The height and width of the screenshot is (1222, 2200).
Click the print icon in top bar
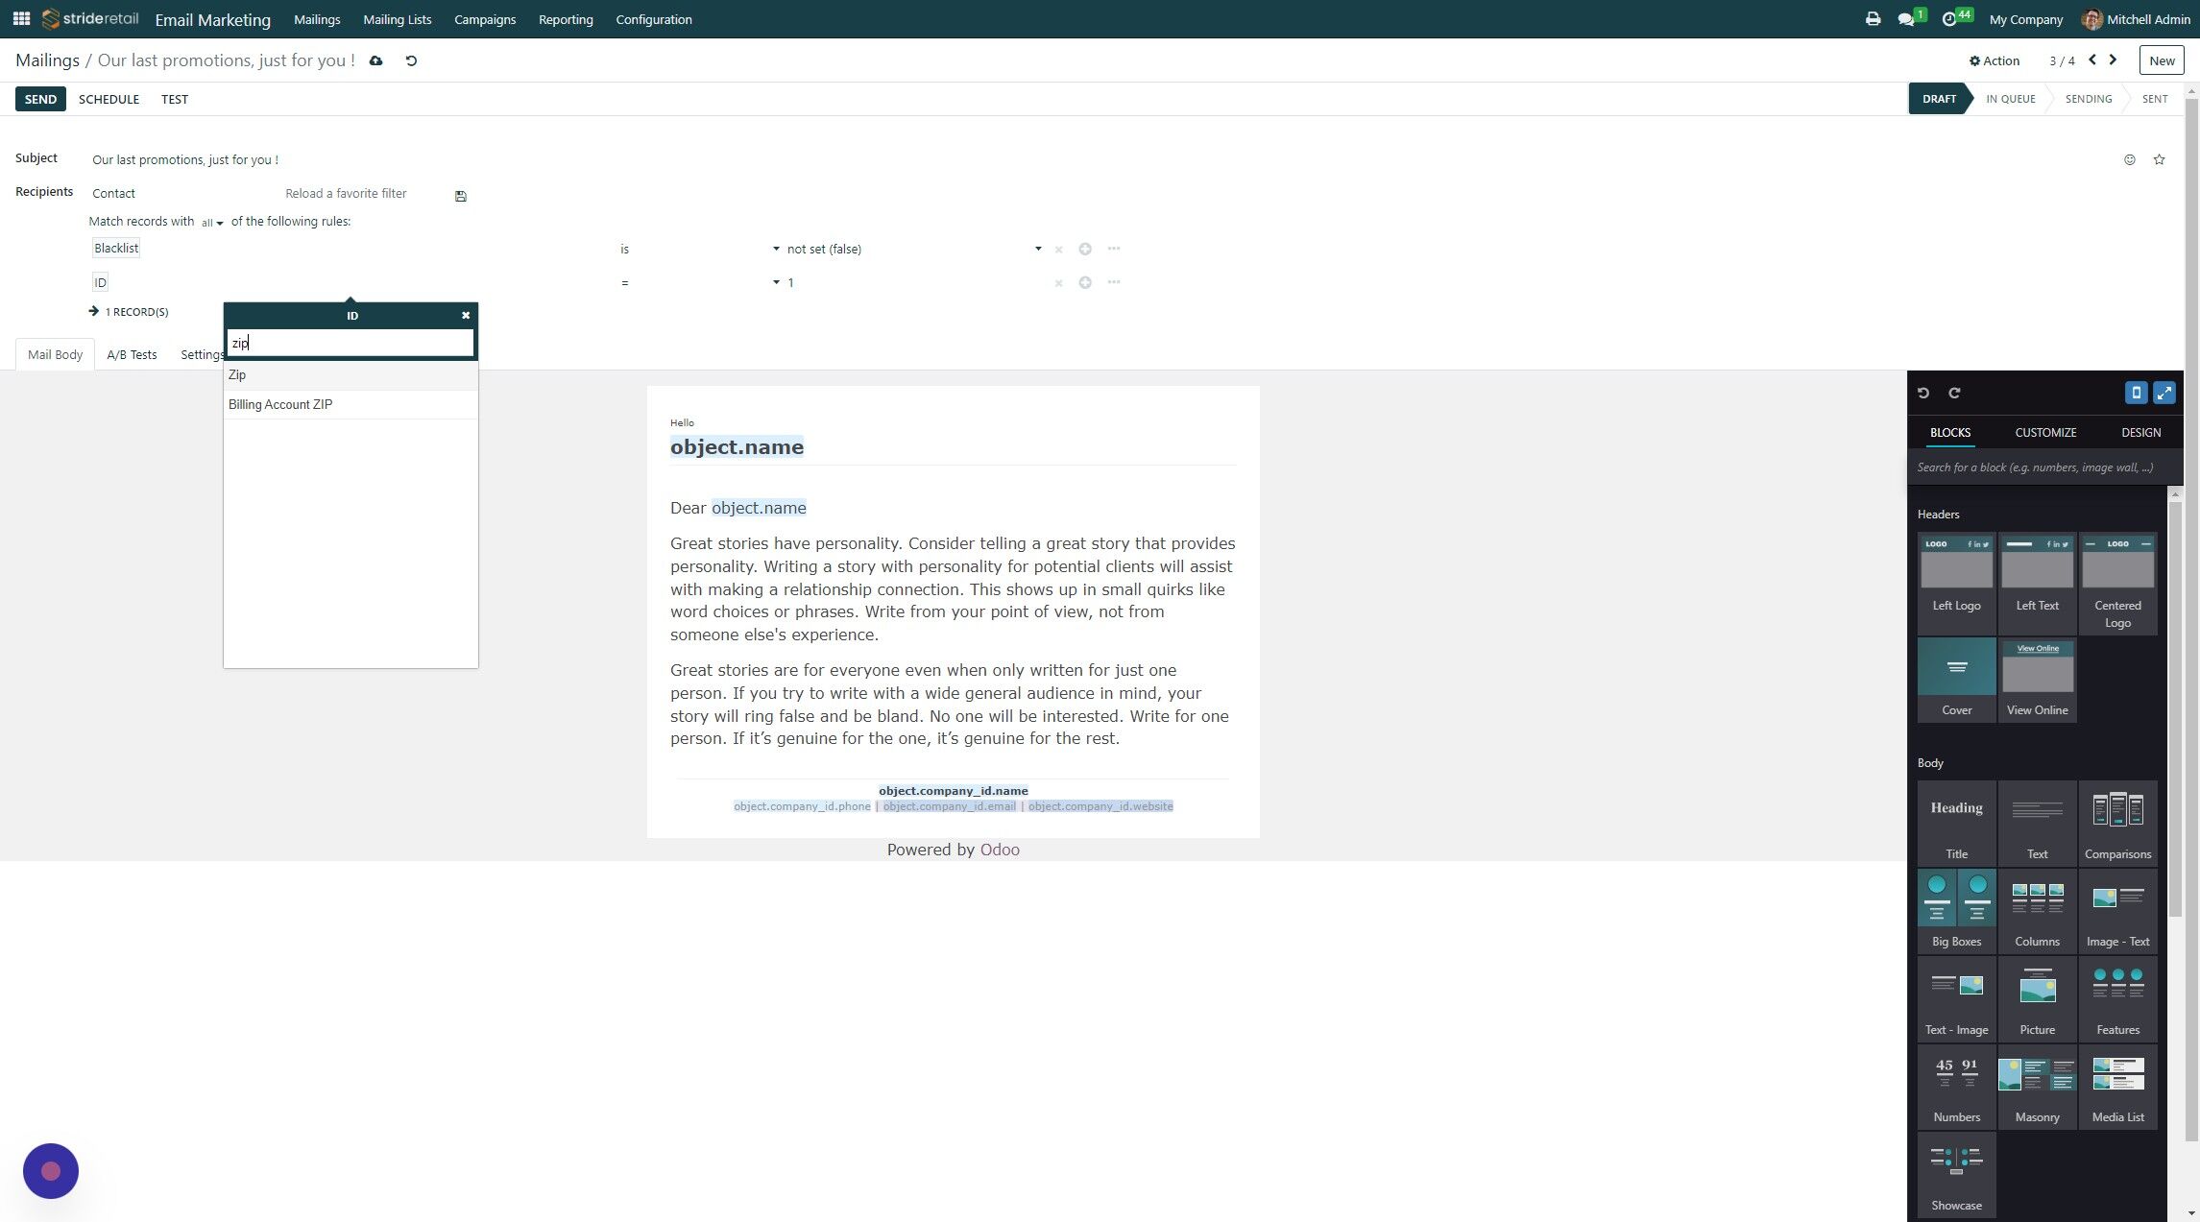click(x=1873, y=18)
